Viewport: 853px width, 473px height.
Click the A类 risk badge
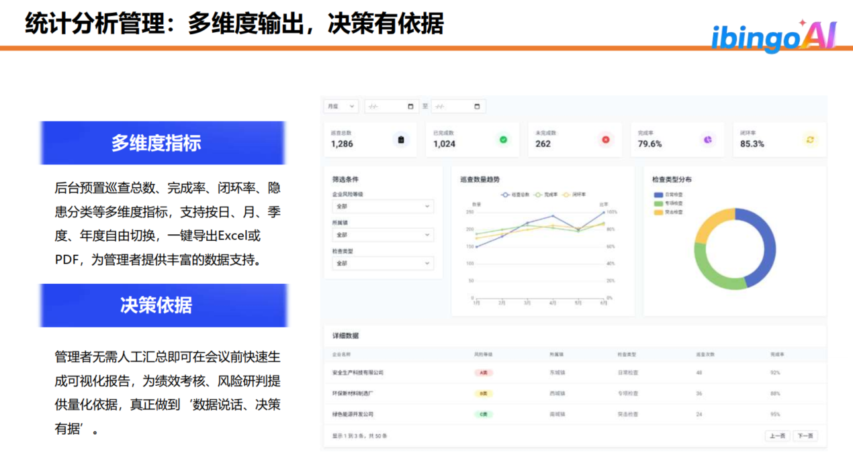(484, 372)
